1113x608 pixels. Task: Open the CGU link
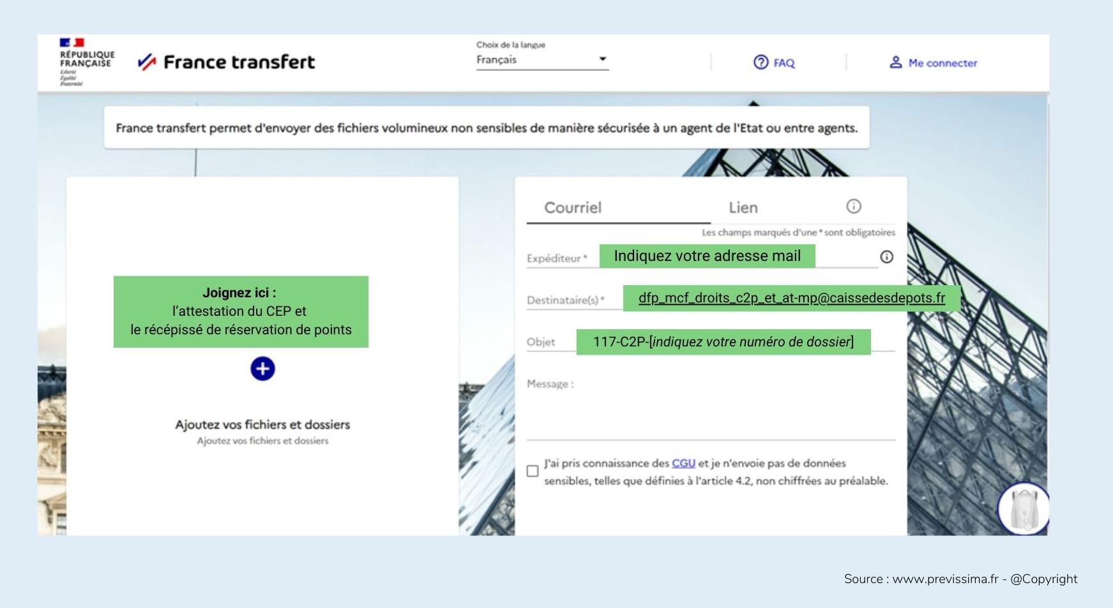[x=683, y=463]
